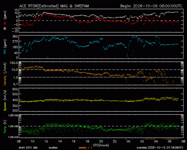This screenshot has height=150, width=187.
Task: Click the 12 hour label on time axis
Action: 46,141
